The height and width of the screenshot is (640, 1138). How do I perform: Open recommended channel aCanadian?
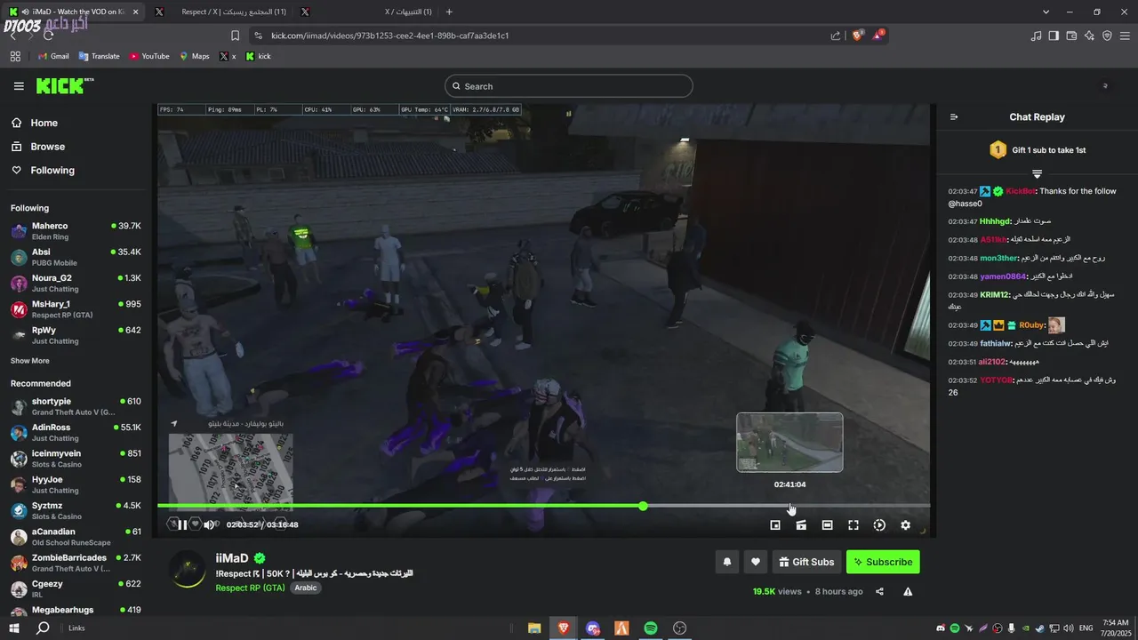pyautogui.click(x=76, y=537)
